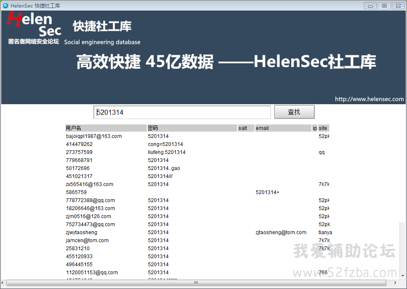
Task: Close the HelenSec window
Action: pyautogui.click(x=398, y=6)
